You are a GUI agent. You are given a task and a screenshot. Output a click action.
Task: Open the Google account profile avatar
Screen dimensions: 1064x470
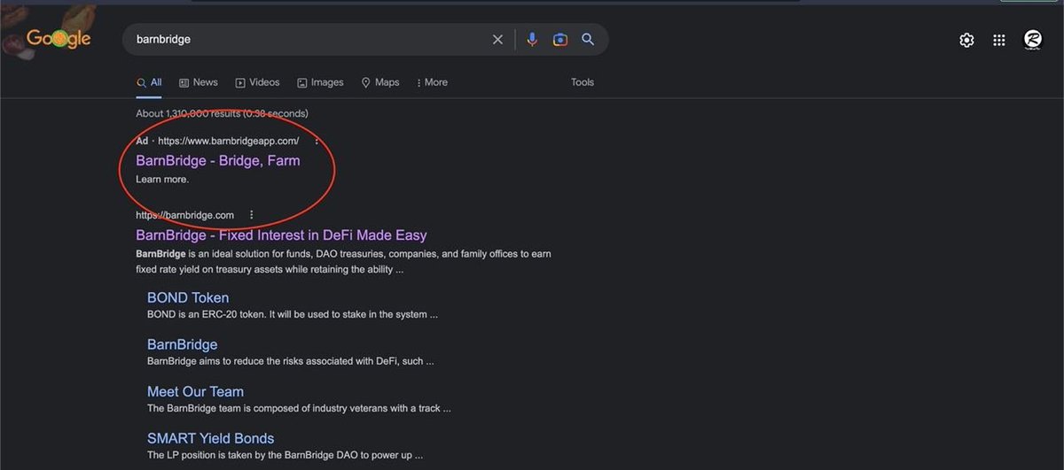pos(1033,39)
